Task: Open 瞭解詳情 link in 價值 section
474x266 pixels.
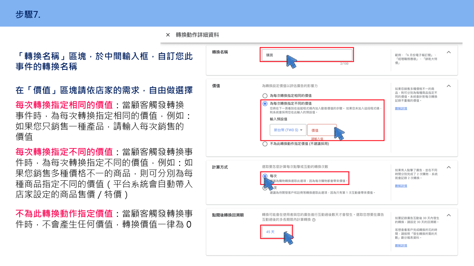Action: (401, 108)
